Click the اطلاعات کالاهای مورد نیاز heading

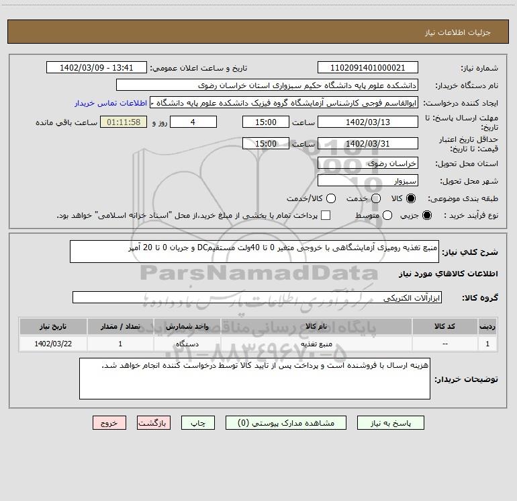(449, 274)
